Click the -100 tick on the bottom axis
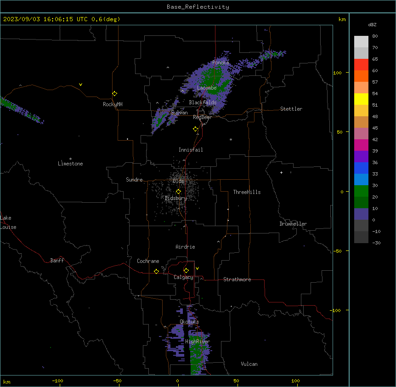396x387 pixels. (x=57, y=381)
